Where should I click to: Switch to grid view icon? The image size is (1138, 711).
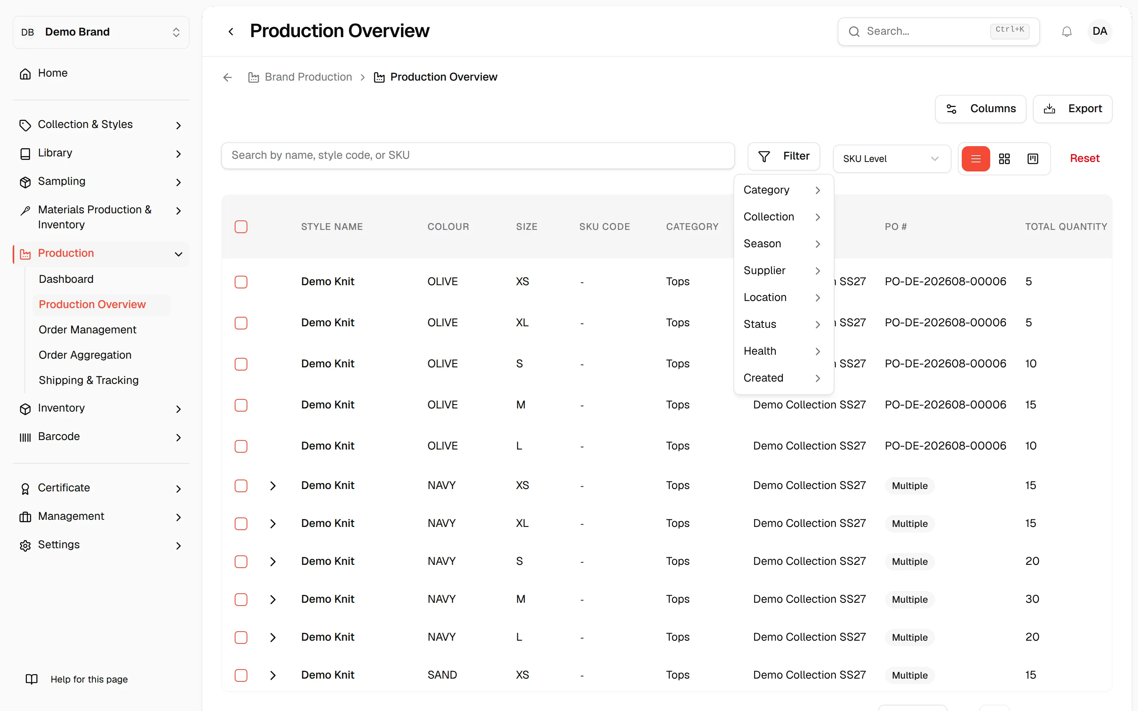(x=1004, y=158)
